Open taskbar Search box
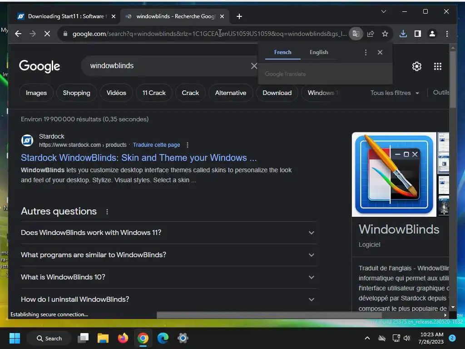Viewport: 465px width, 349px height. 49,338
